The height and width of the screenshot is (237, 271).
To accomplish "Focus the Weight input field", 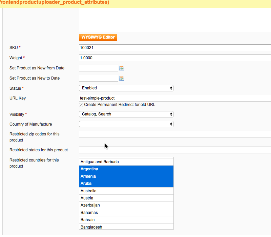I will (174, 58).
